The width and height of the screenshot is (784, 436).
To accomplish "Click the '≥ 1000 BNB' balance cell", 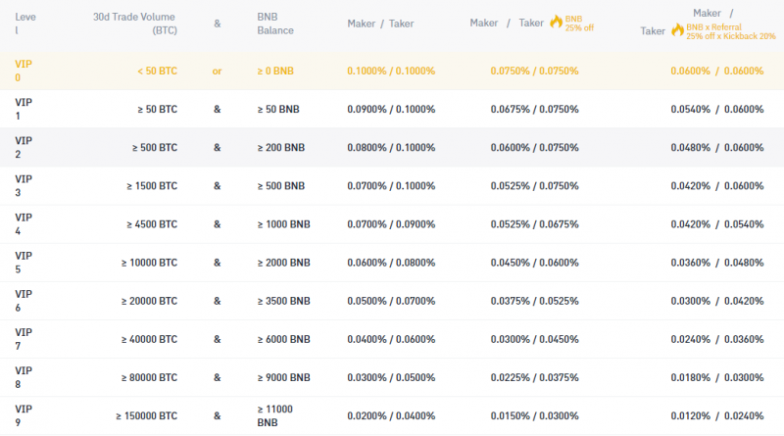I will pos(283,224).
